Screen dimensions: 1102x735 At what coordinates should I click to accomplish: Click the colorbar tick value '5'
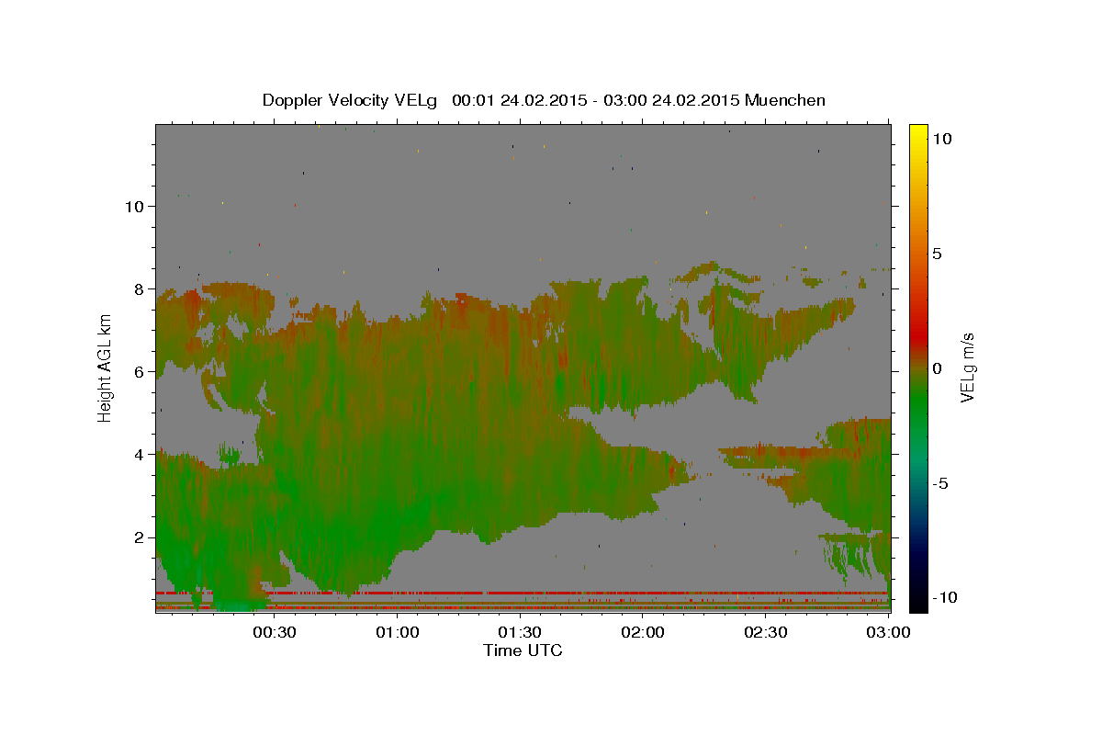[x=937, y=254]
